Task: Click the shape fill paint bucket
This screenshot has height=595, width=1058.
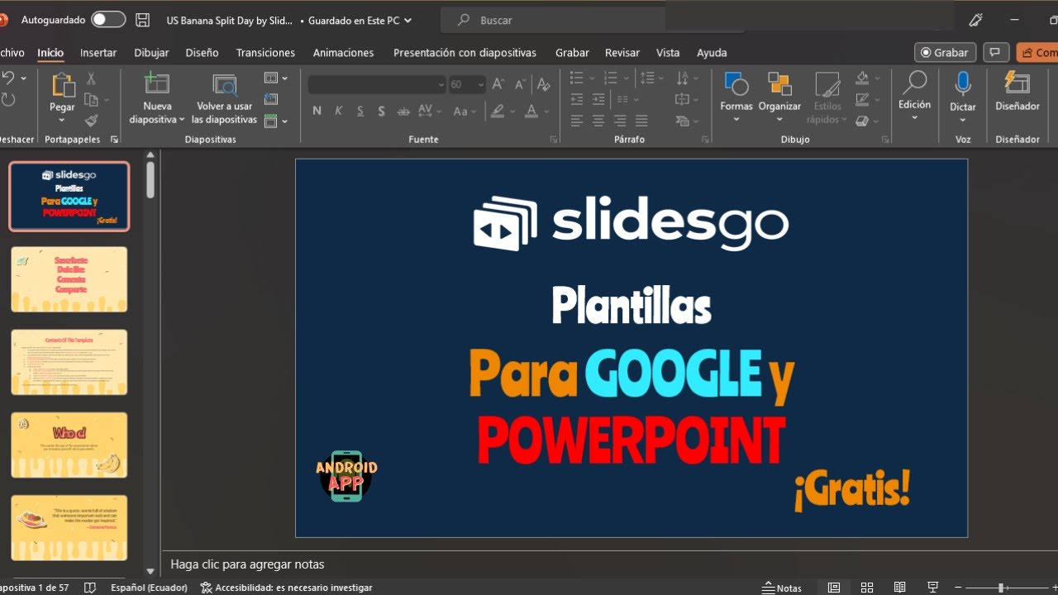Action: click(862, 79)
